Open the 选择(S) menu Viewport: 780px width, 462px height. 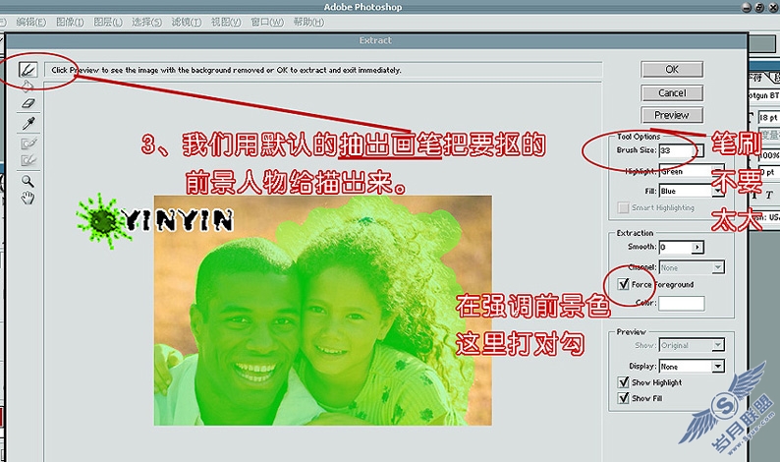(146, 22)
